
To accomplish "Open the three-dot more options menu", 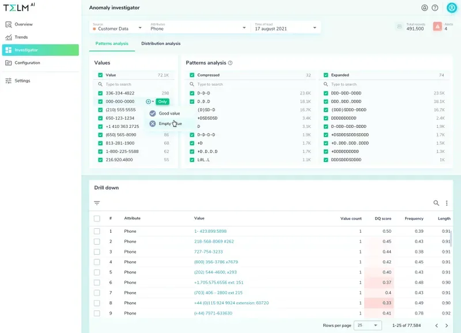I will pyautogui.click(x=447, y=203).
